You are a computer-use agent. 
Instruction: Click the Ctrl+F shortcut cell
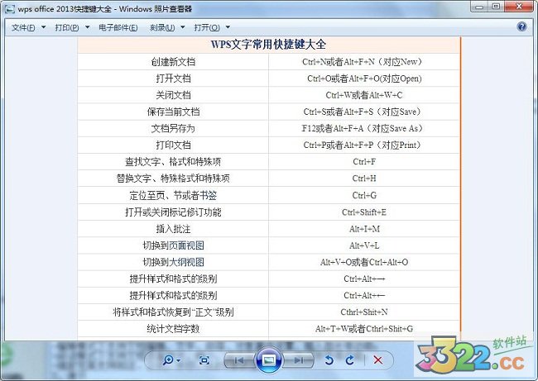(364, 162)
